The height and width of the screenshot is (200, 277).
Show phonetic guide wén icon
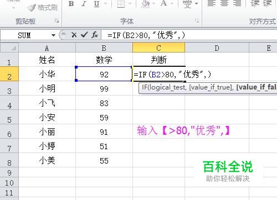pyautogui.click(x=187, y=4)
